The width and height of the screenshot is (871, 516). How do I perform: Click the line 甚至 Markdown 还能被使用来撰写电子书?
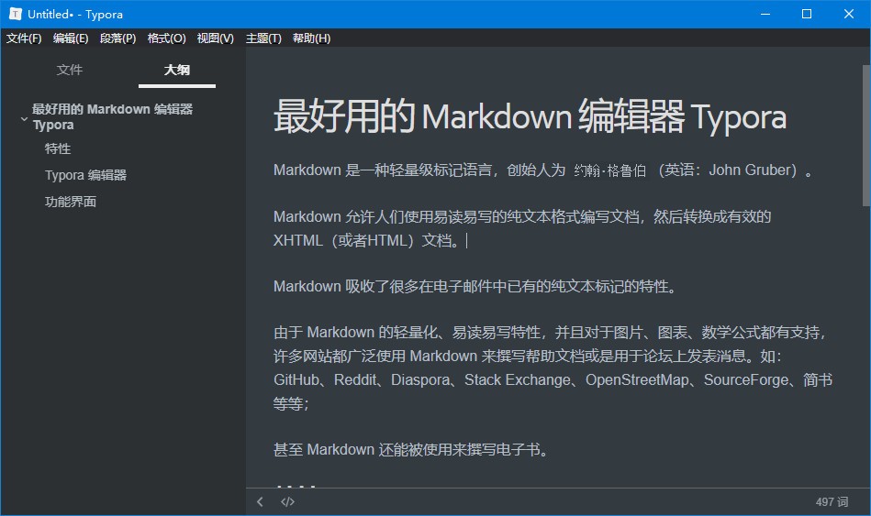pos(411,449)
